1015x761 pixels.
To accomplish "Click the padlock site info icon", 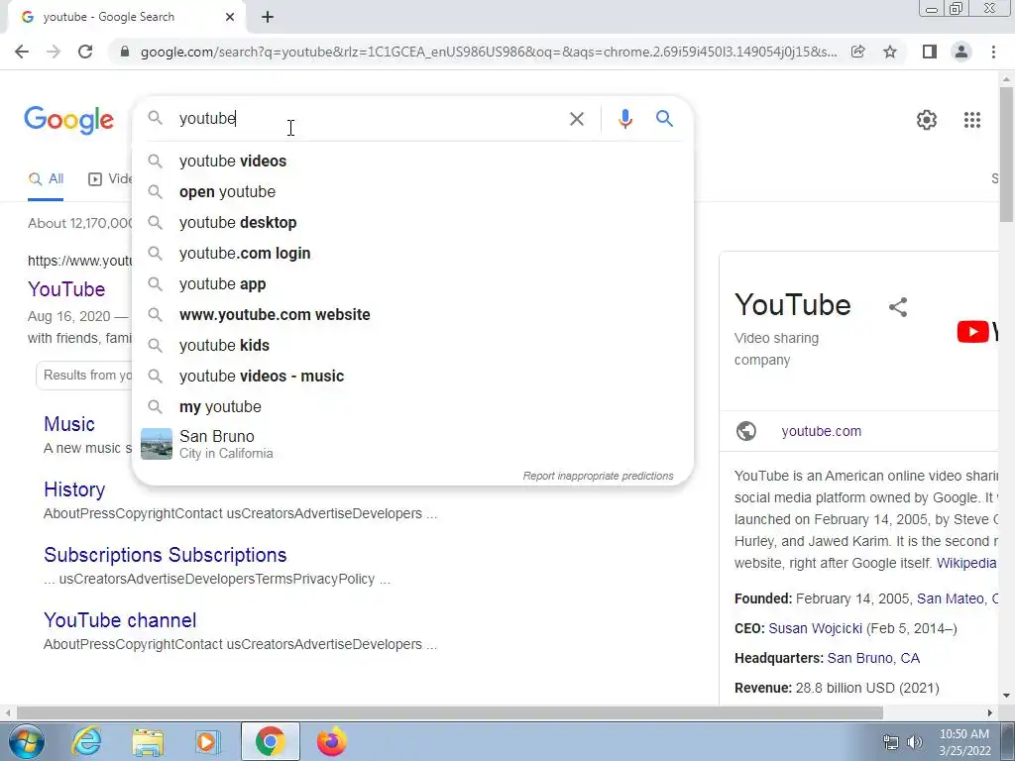I will (x=125, y=52).
